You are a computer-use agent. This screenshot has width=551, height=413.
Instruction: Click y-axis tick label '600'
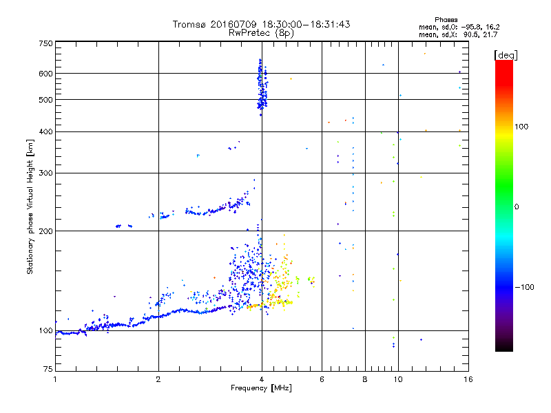point(45,74)
